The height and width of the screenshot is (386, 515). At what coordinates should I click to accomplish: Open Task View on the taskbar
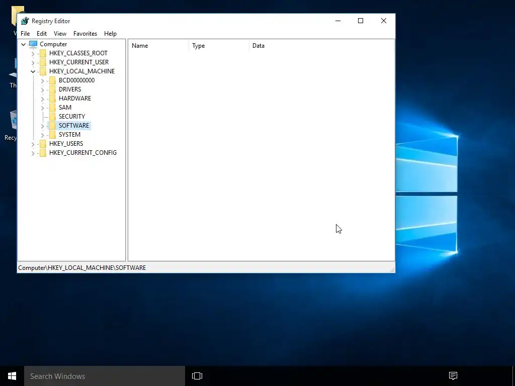197,376
